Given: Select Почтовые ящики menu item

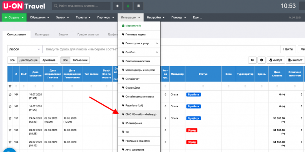Looking at the screenshot, I should pos(139,35).
